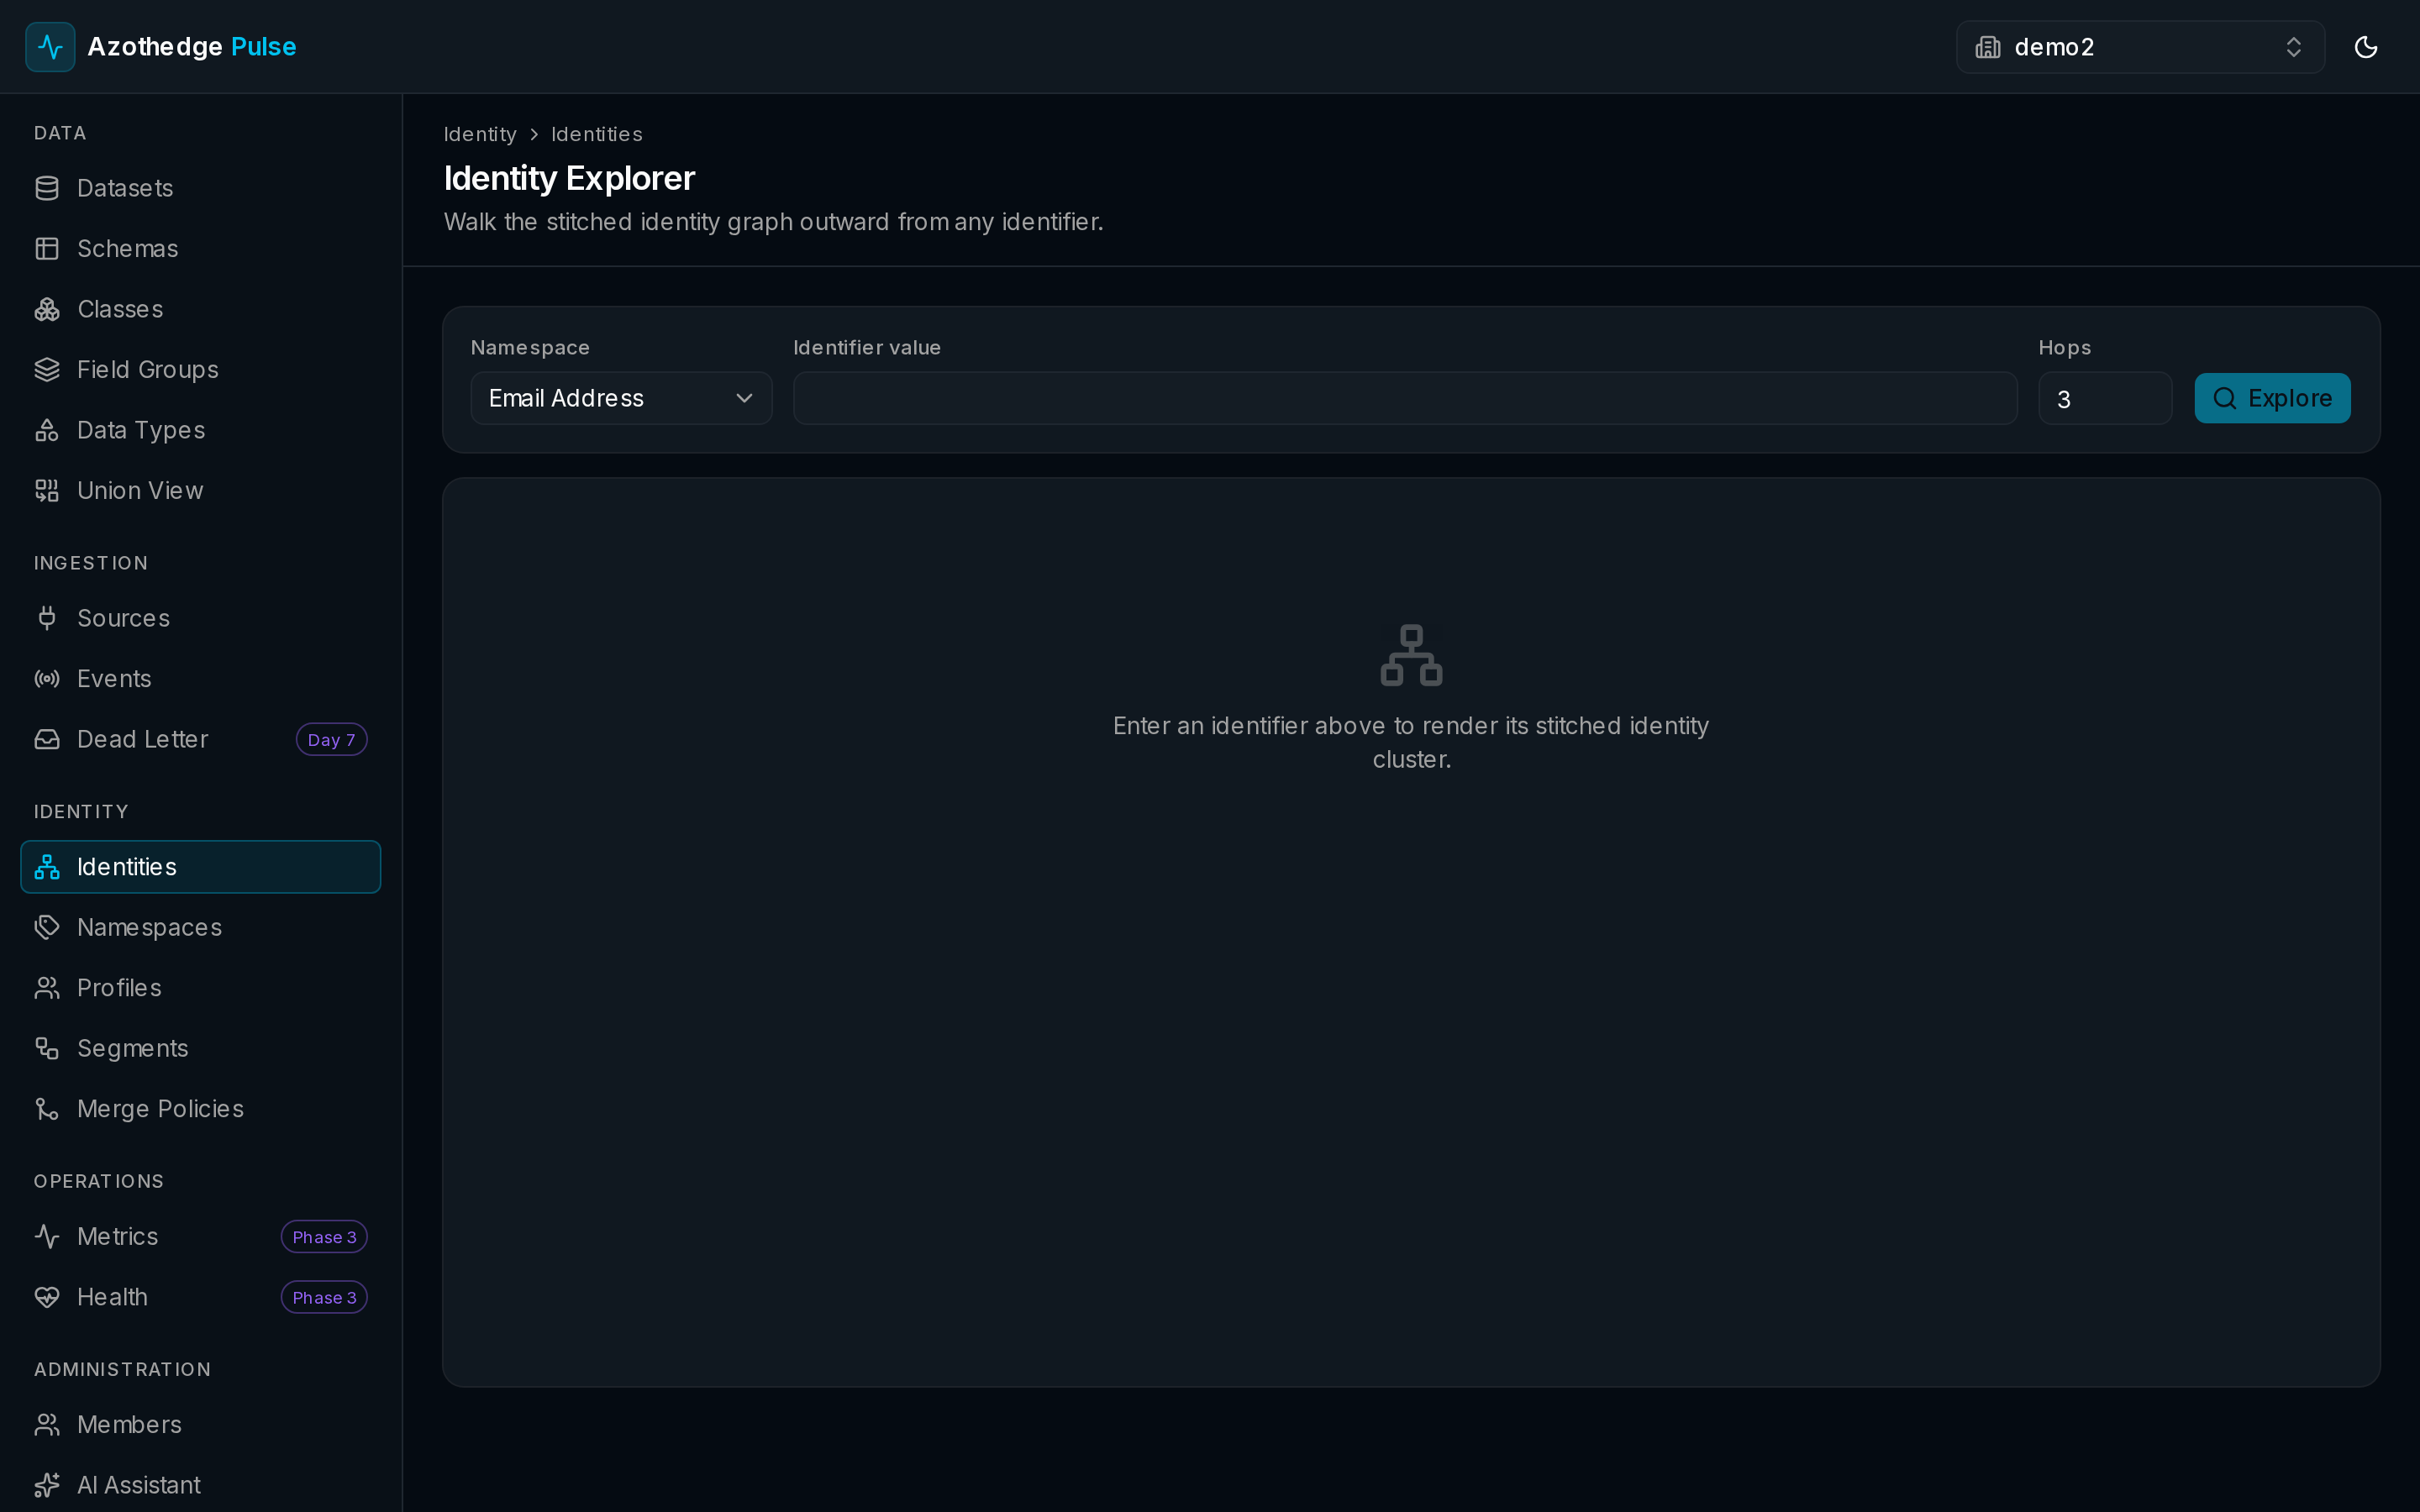Viewport: 2420px width, 1512px height.
Task: Click the Identity breadcrumb link
Action: pyautogui.click(x=480, y=134)
